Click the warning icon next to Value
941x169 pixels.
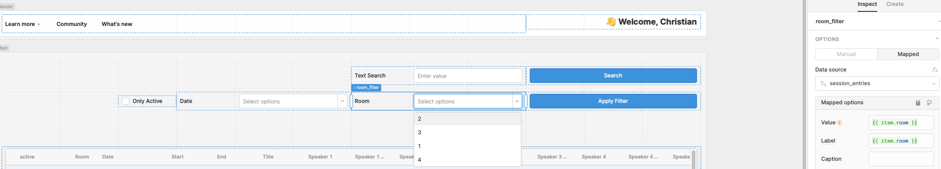coord(839,123)
